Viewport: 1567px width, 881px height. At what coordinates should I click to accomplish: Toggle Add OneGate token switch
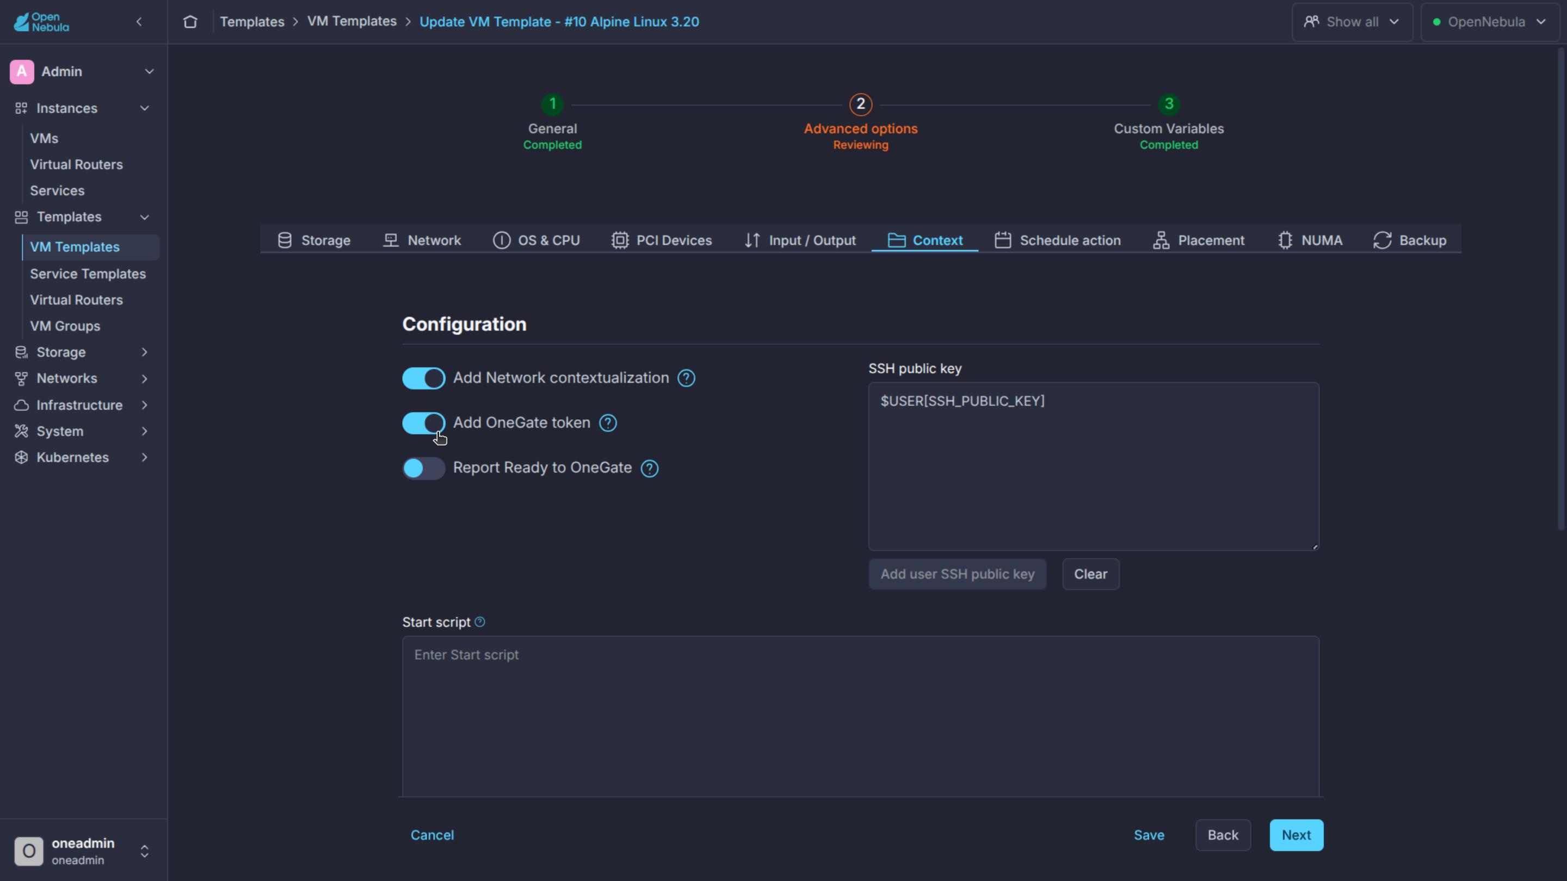click(423, 423)
